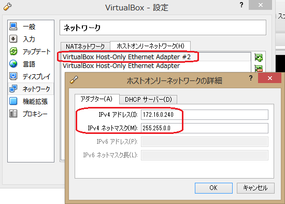This screenshot has width=285, height=204.
Task: Close the ホストオンリーネットワークの詳細 dialog
Action: (x=270, y=78)
